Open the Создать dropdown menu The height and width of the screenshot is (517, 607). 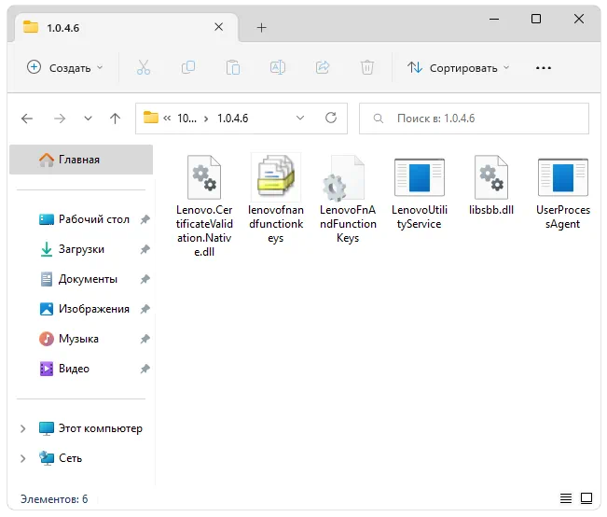[65, 67]
